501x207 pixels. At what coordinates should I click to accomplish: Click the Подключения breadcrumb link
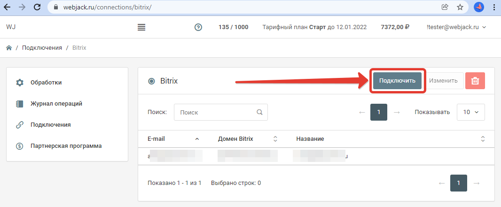coord(42,48)
